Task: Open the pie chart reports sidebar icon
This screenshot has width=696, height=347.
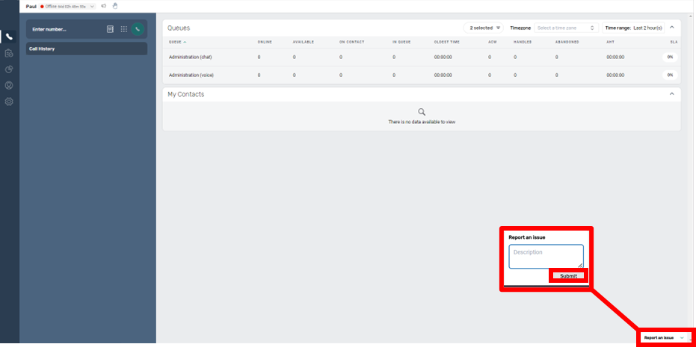Action: [x=9, y=69]
